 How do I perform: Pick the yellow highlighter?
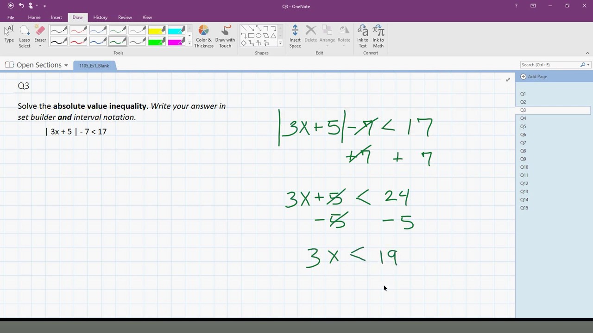tap(157, 31)
